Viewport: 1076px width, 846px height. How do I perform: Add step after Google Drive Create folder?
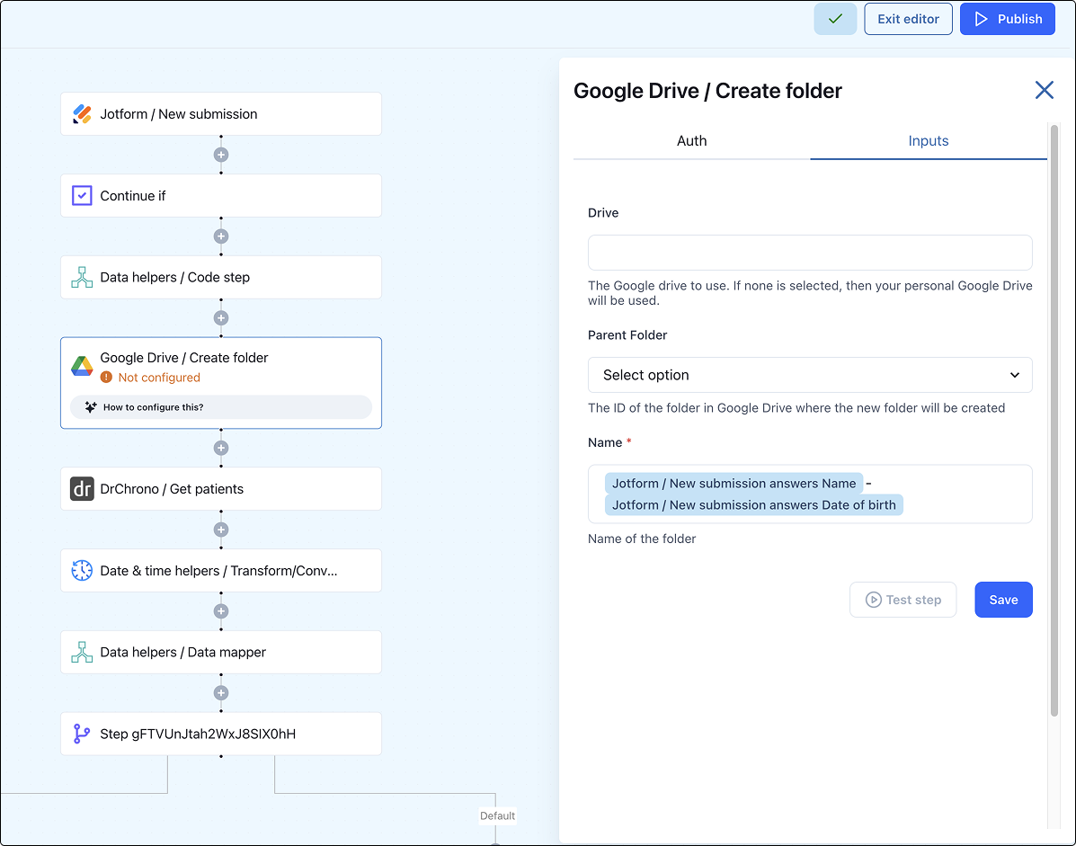coord(221,448)
